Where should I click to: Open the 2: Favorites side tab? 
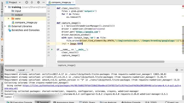(x=2, y=90)
